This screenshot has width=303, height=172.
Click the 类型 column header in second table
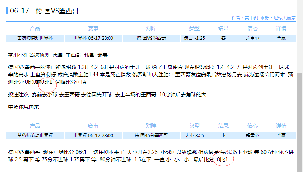tap(195, 126)
